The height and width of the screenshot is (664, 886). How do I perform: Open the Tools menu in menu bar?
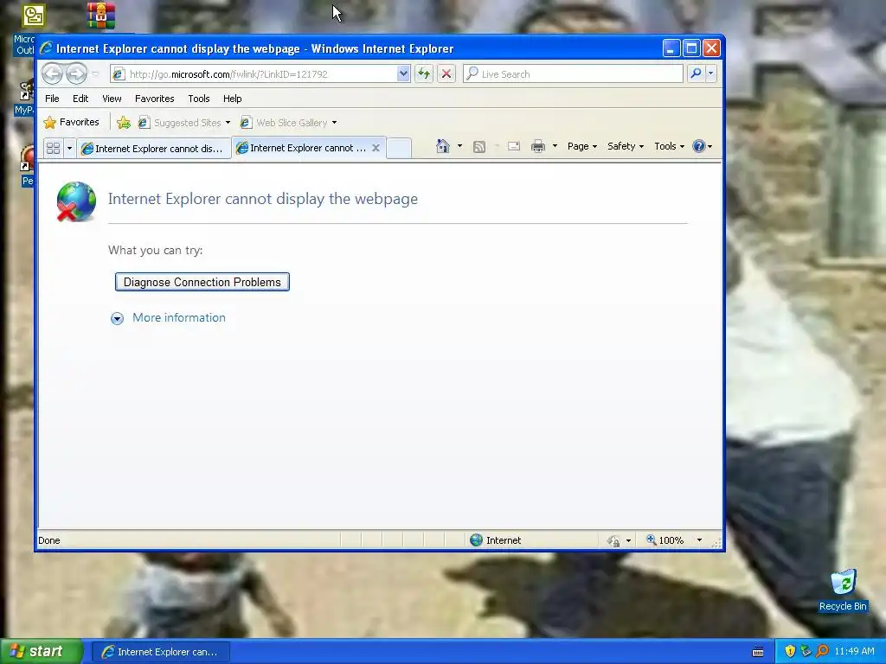tap(199, 99)
